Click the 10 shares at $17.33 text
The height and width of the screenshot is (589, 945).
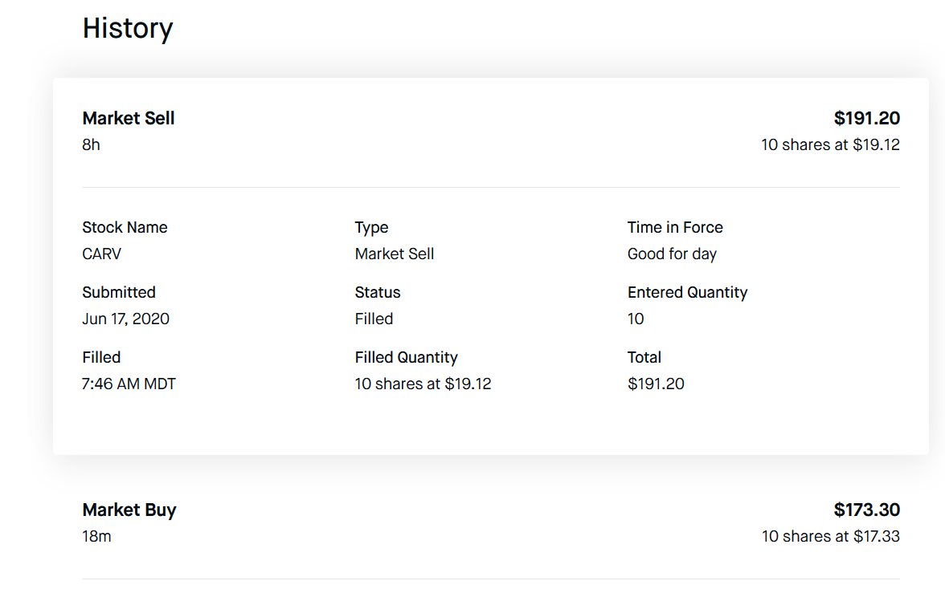(830, 536)
